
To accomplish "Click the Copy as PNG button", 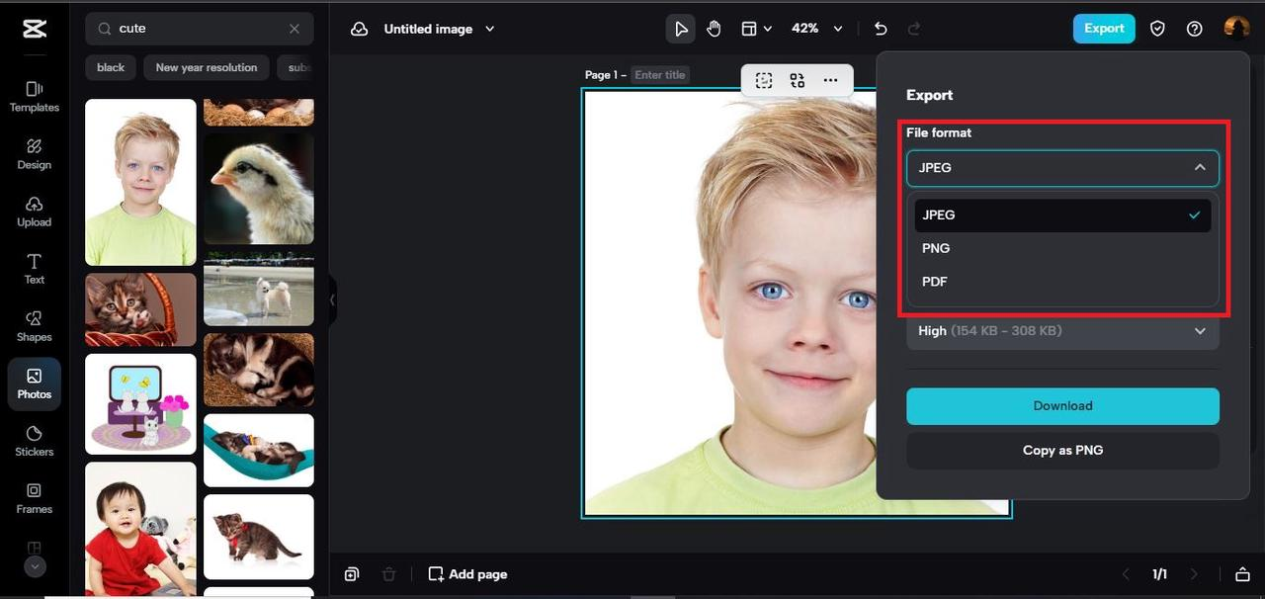I will tap(1062, 450).
